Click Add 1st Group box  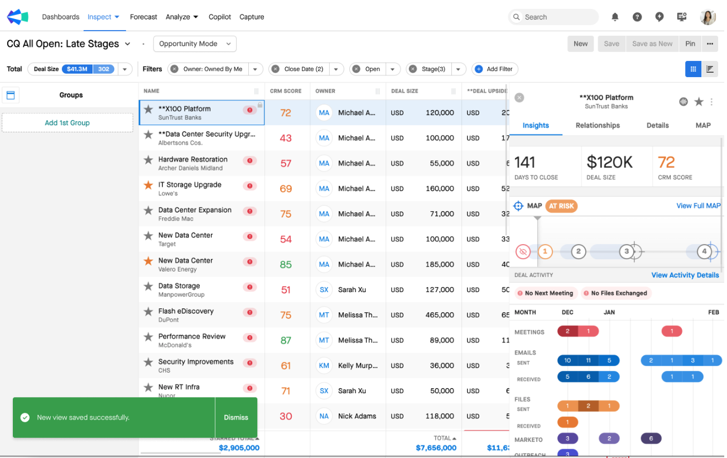coord(68,123)
